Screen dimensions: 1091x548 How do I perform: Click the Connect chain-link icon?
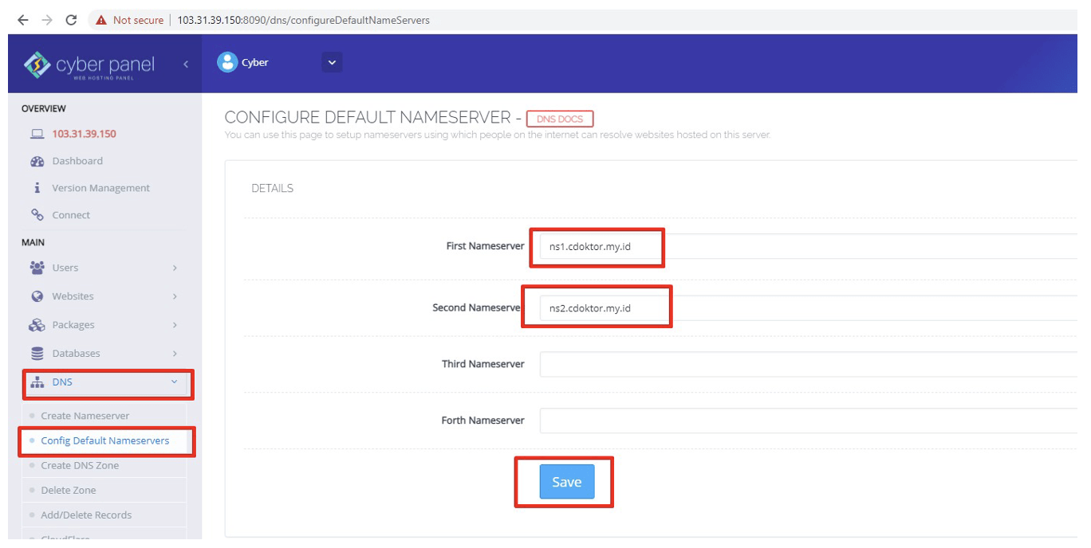pos(37,214)
